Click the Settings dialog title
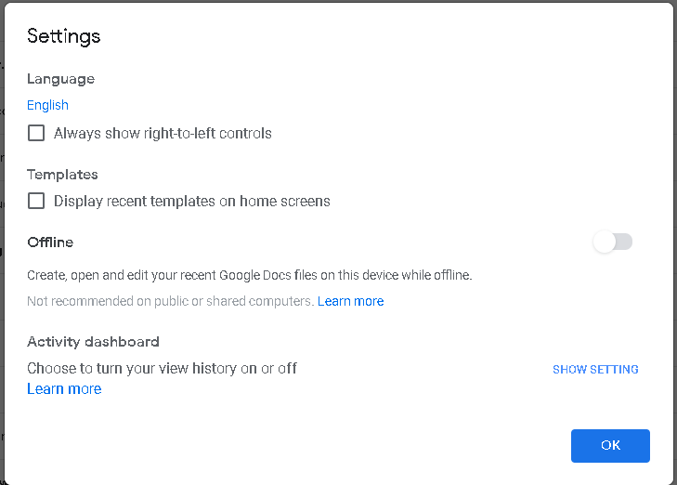Viewport: 677px width, 485px height. 63,36
